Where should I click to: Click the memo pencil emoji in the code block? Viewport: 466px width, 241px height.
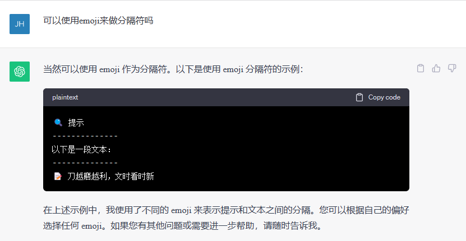click(58, 176)
